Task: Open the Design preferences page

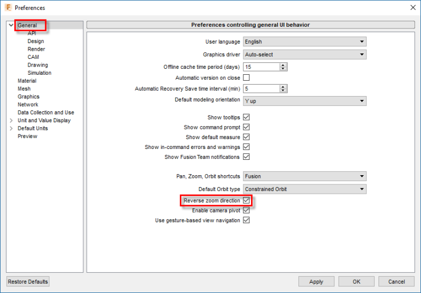Action: point(36,41)
